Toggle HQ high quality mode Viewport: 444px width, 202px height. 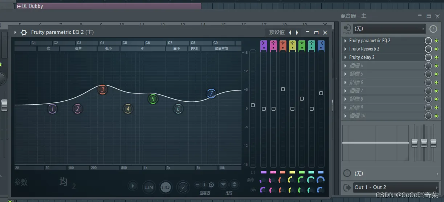click(166, 187)
